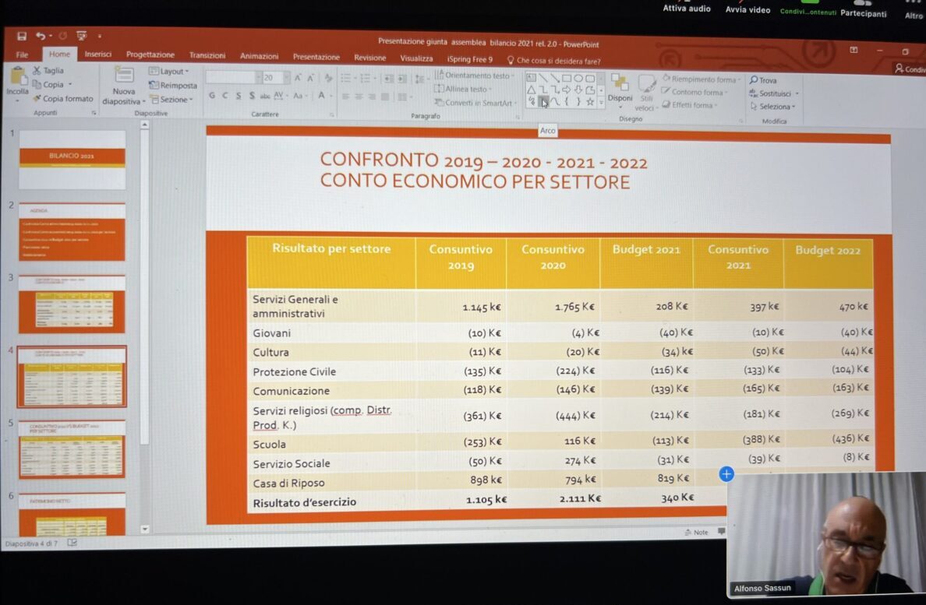Open the font color A swatch
The height and width of the screenshot is (605, 926).
321,96
